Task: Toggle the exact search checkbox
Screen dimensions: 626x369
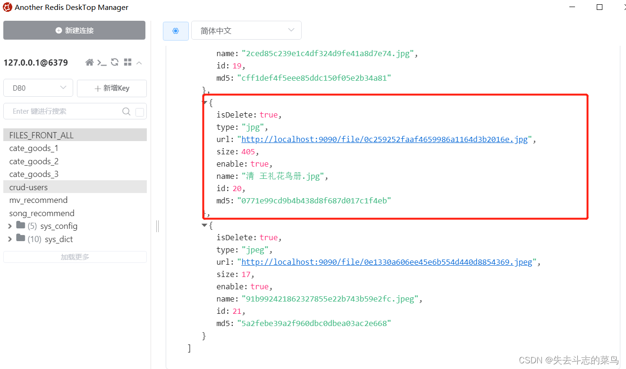Action: [x=140, y=112]
